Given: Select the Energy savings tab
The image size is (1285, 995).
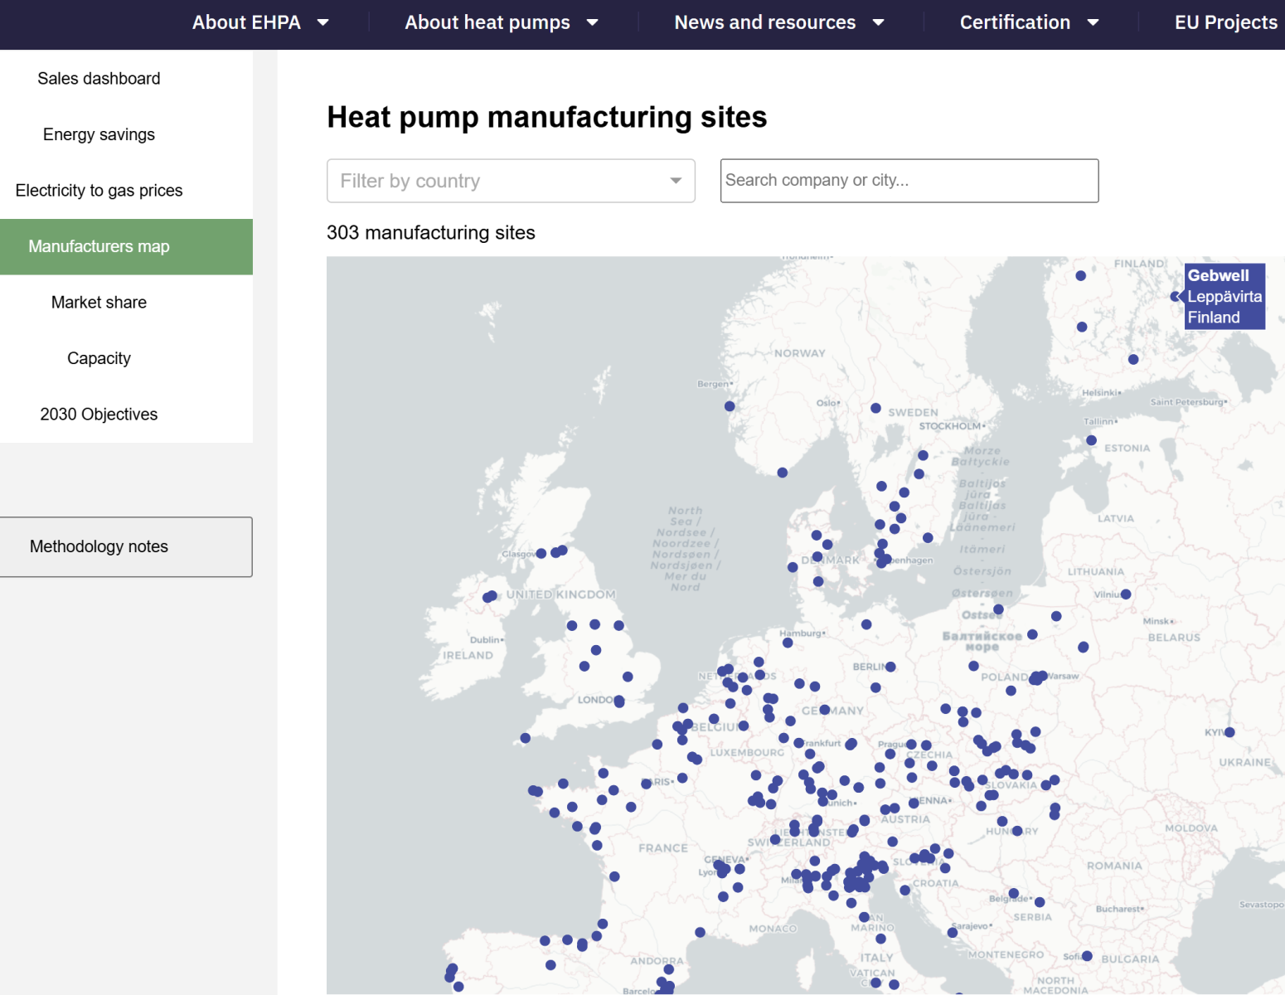Looking at the screenshot, I should [x=99, y=134].
